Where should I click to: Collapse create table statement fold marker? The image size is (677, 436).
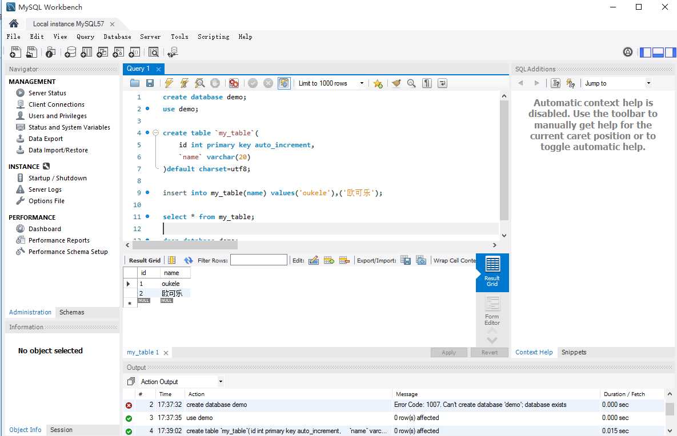tap(156, 133)
